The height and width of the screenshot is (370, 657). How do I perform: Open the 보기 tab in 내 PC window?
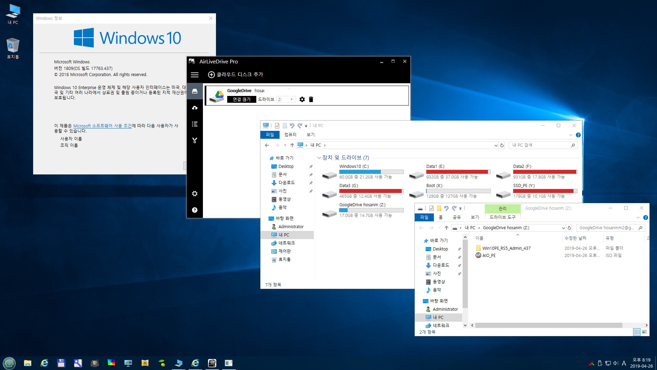pyautogui.click(x=310, y=135)
